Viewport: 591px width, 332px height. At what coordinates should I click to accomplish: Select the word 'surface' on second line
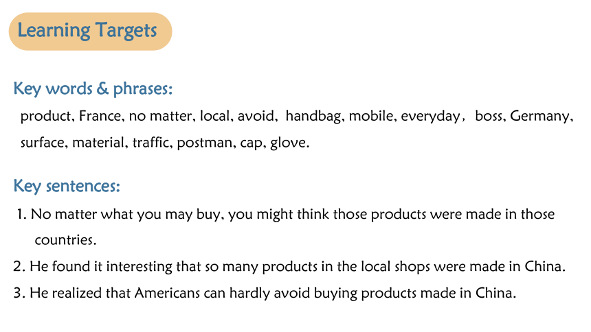(x=42, y=143)
